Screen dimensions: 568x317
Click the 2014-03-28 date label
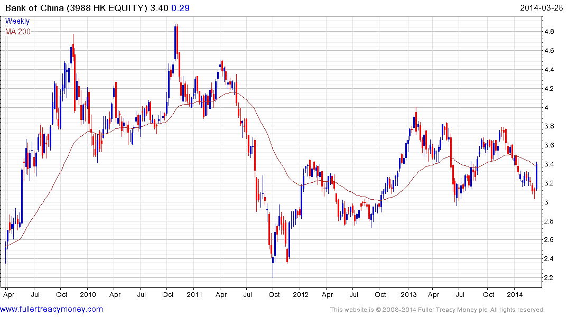(x=541, y=7)
